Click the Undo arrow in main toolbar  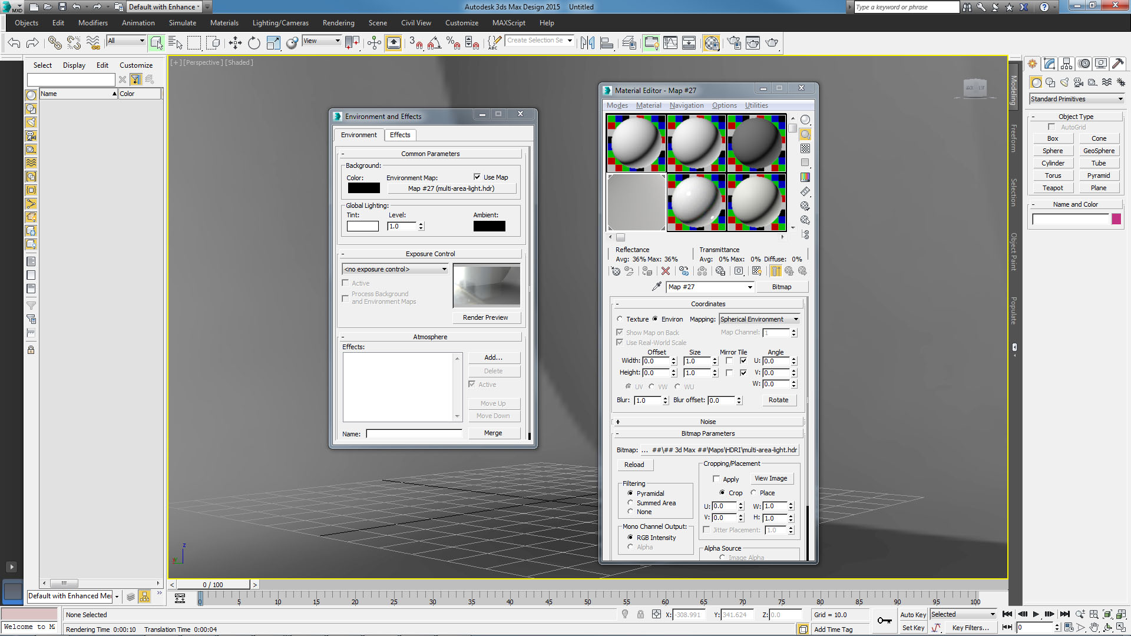[14, 42]
